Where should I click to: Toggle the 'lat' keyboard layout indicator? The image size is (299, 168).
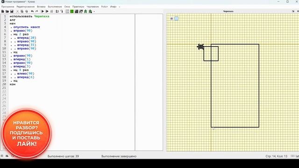pyautogui.click(x=295, y=156)
